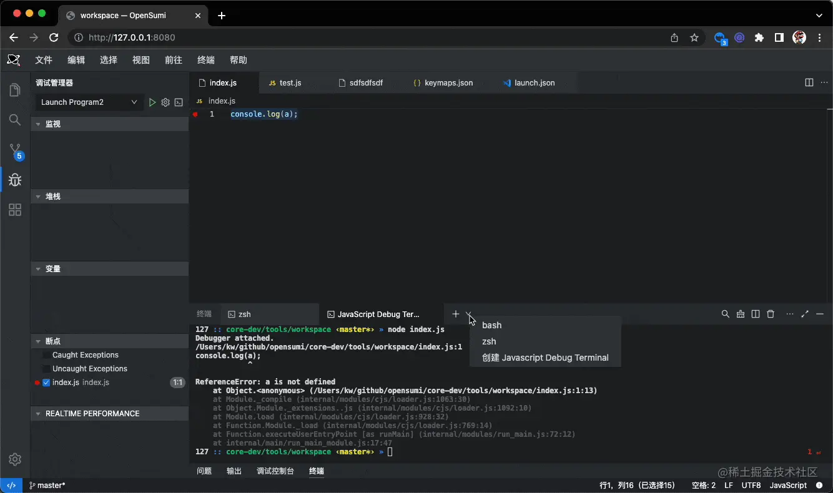Select 创建 Javascript Debug Terminal option

tap(545, 358)
